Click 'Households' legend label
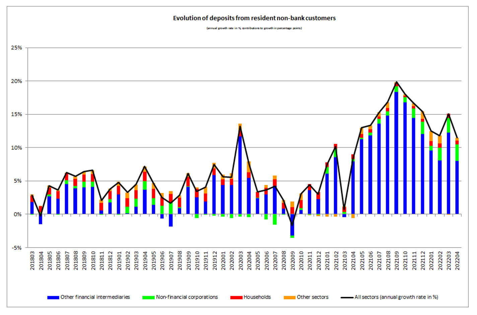Screen dimensions: 477x315 point(257,297)
